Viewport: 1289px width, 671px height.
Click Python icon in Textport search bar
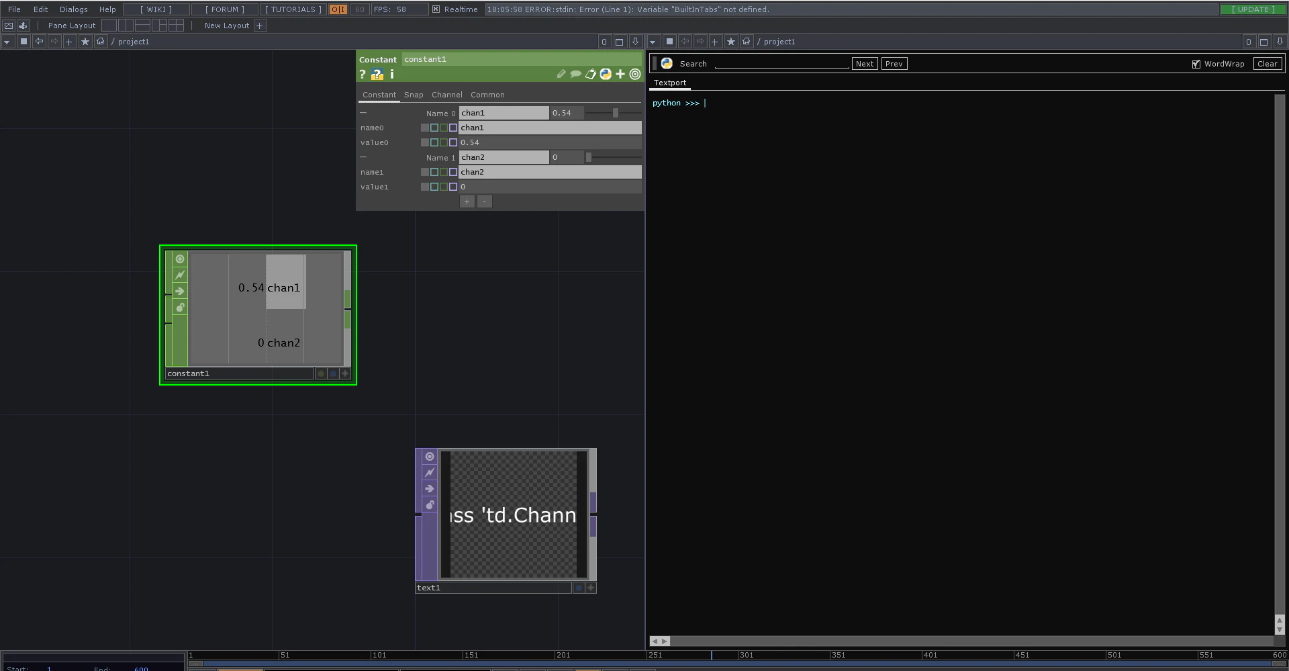(x=667, y=63)
